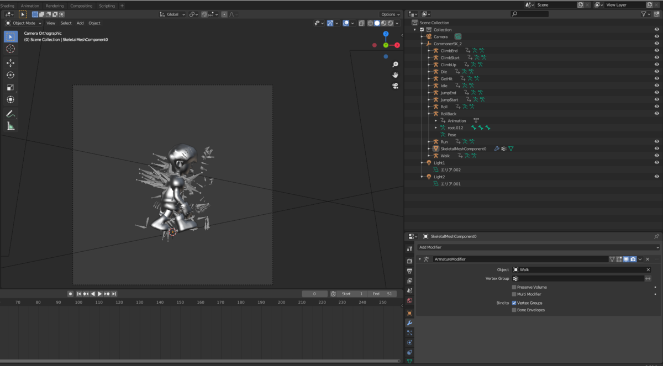Check Bone Envelopes bind option

click(514, 310)
